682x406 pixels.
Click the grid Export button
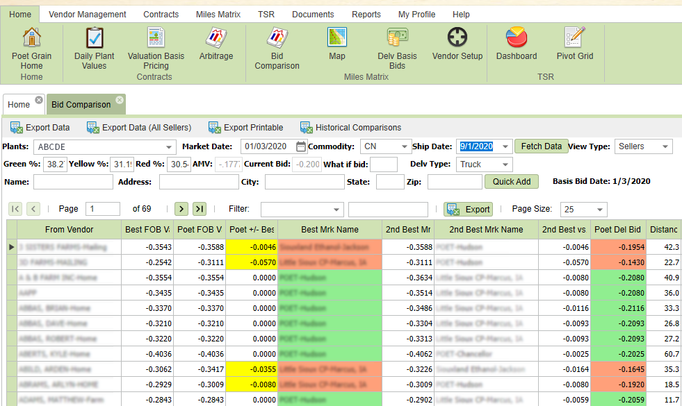click(x=468, y=210)
